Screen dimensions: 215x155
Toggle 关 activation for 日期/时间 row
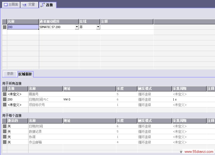click(x=18, y=126)
